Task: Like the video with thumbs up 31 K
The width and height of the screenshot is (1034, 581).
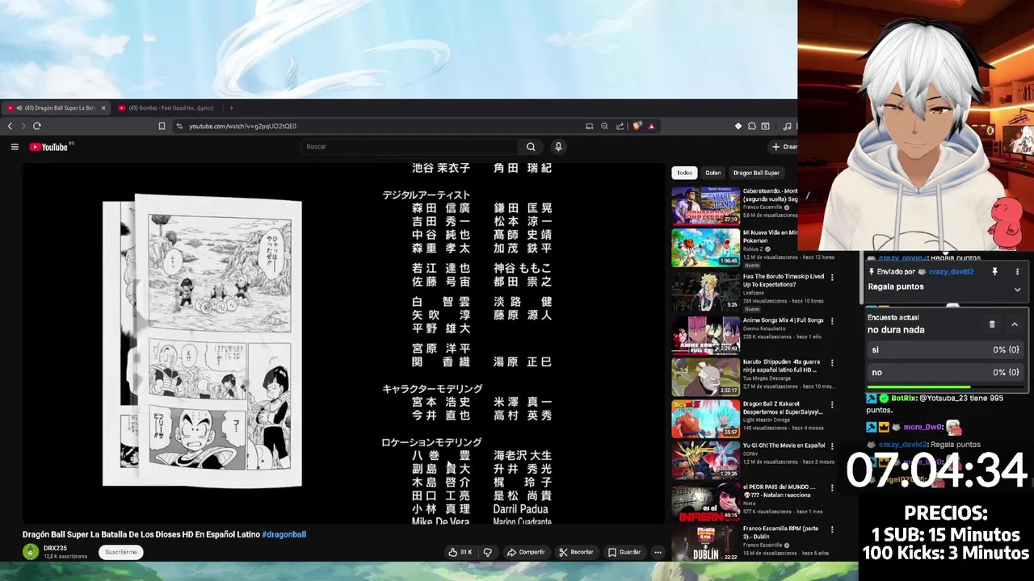Action: (460, 552)
